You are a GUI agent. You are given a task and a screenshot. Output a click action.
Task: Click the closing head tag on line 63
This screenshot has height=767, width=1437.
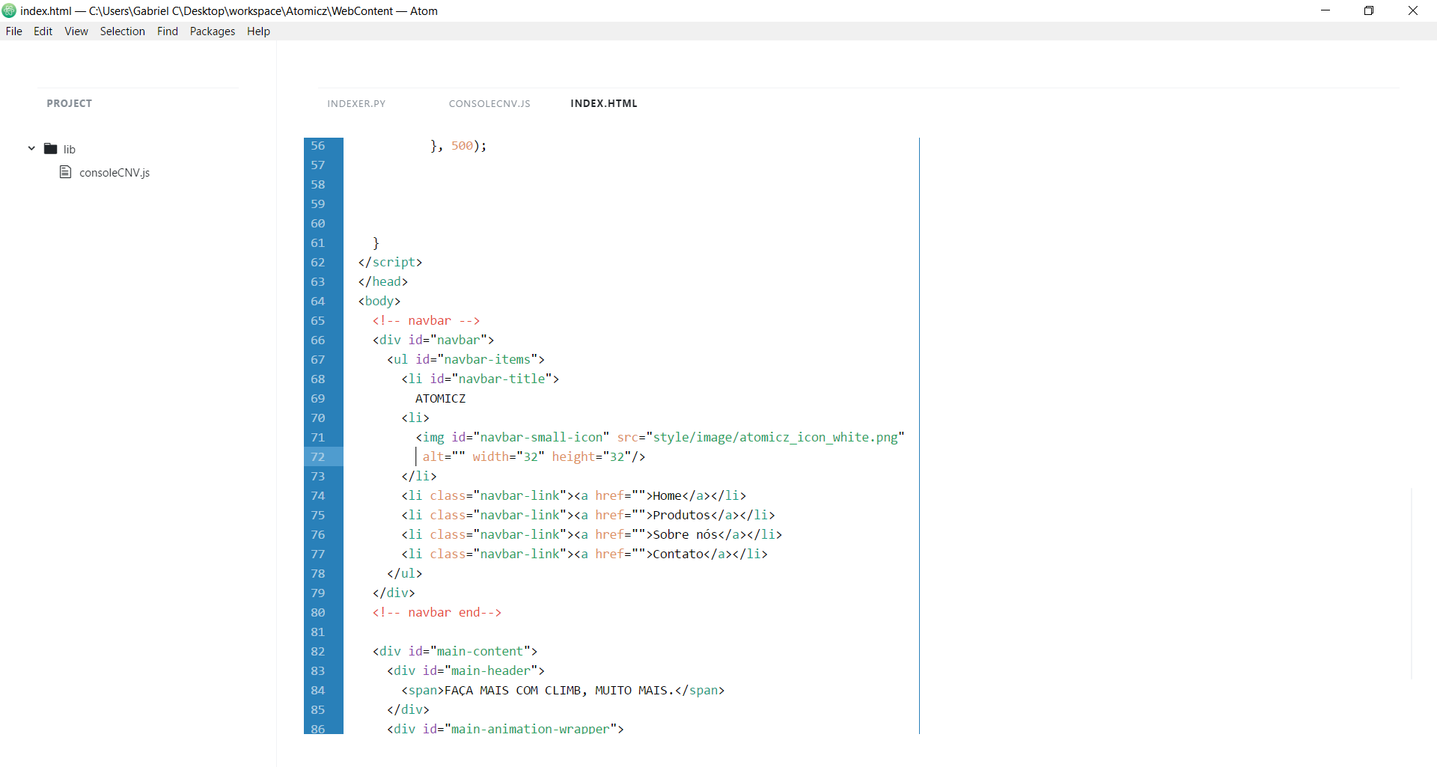(x=383, y=282)
